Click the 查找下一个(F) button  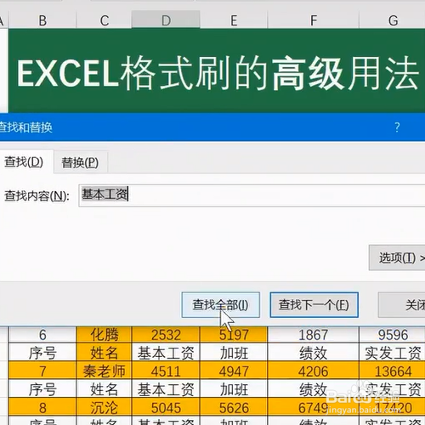pos(314,305)
